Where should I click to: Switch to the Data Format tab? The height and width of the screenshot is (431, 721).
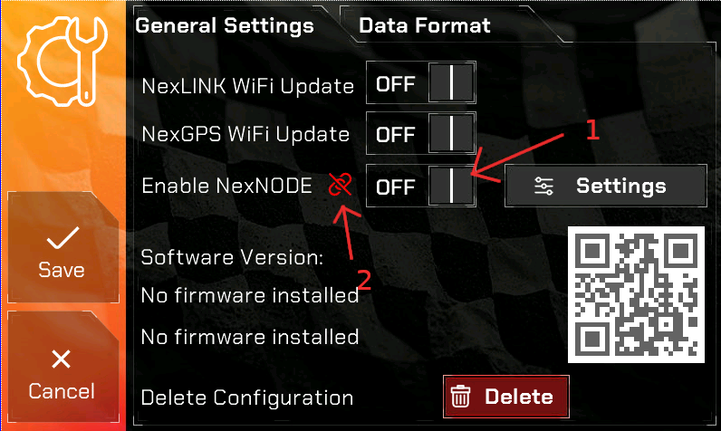tap(425, 25)
